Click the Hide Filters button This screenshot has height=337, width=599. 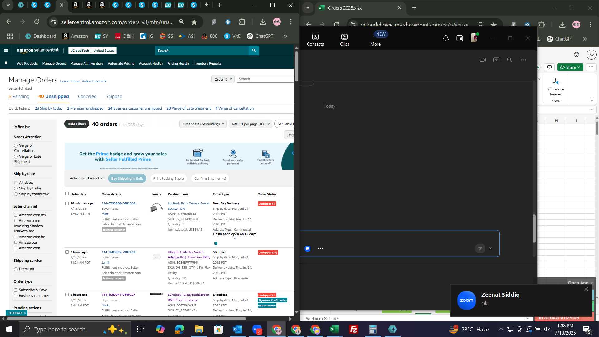click(x=77, y=124)
